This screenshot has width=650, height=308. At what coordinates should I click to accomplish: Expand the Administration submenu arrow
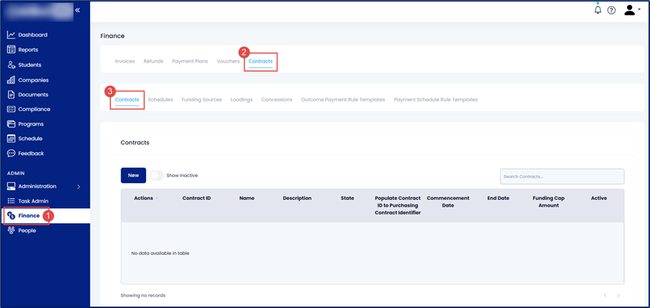click(78, 187)
